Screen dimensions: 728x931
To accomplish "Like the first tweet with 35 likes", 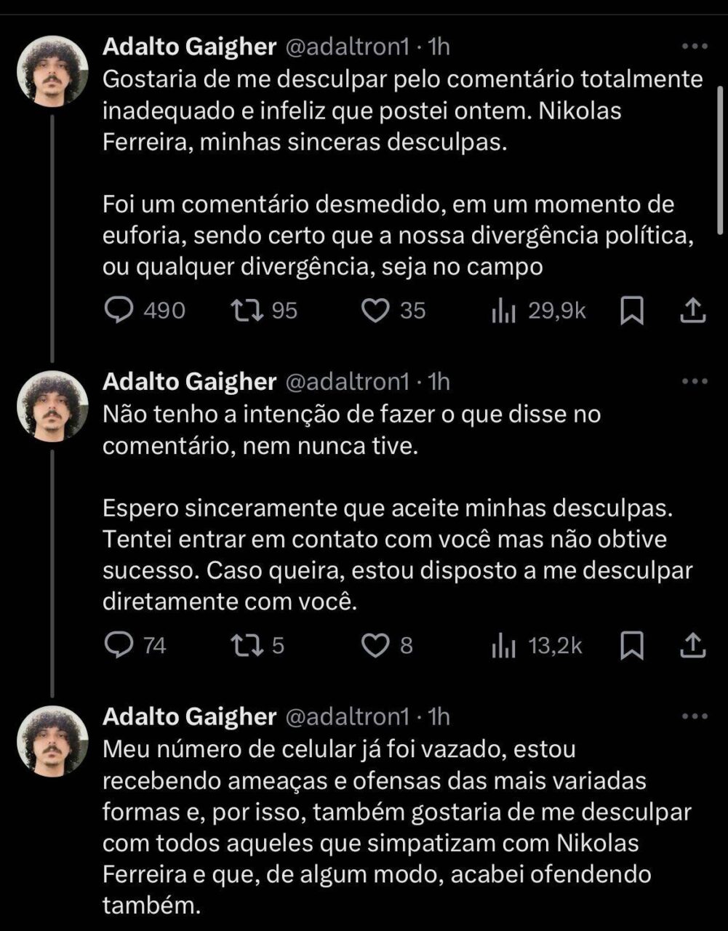I will [x=375, y=311].
